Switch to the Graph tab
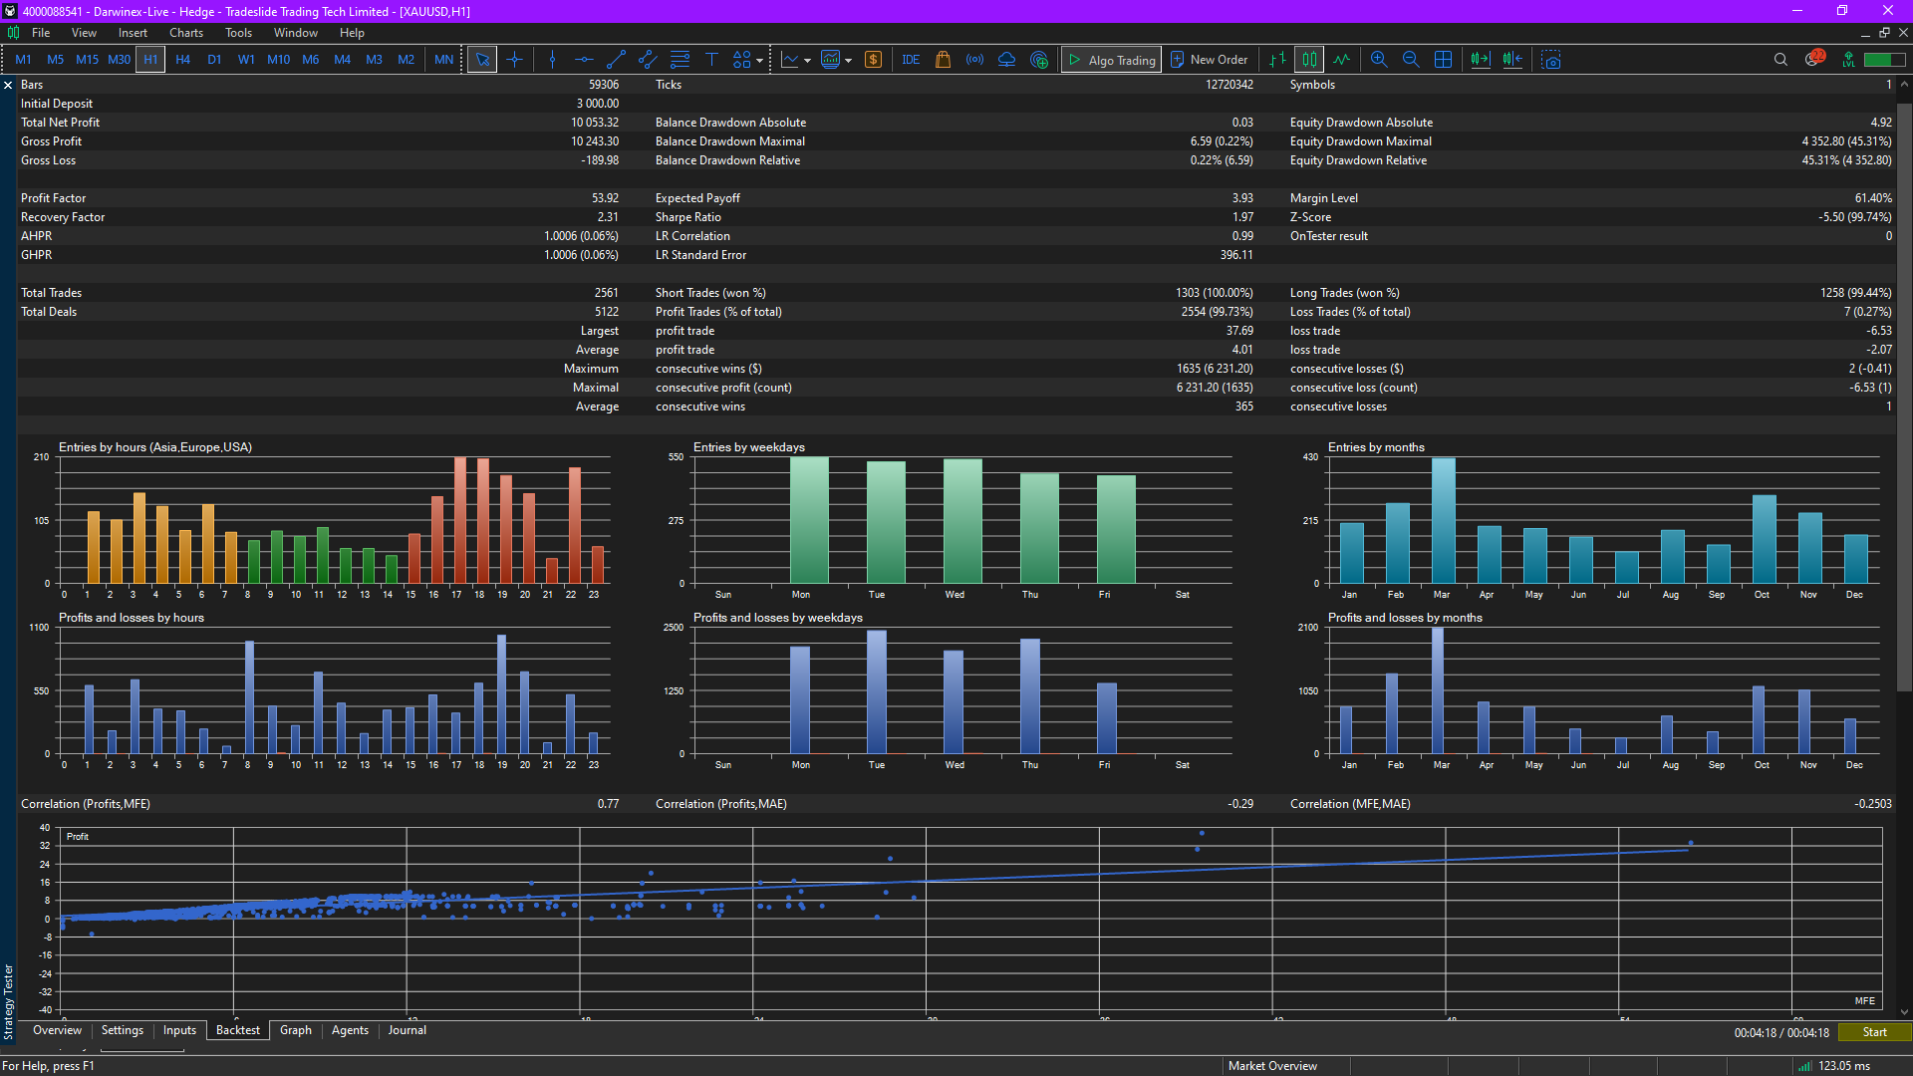 pyautogui.click(x=295, y=1030)
